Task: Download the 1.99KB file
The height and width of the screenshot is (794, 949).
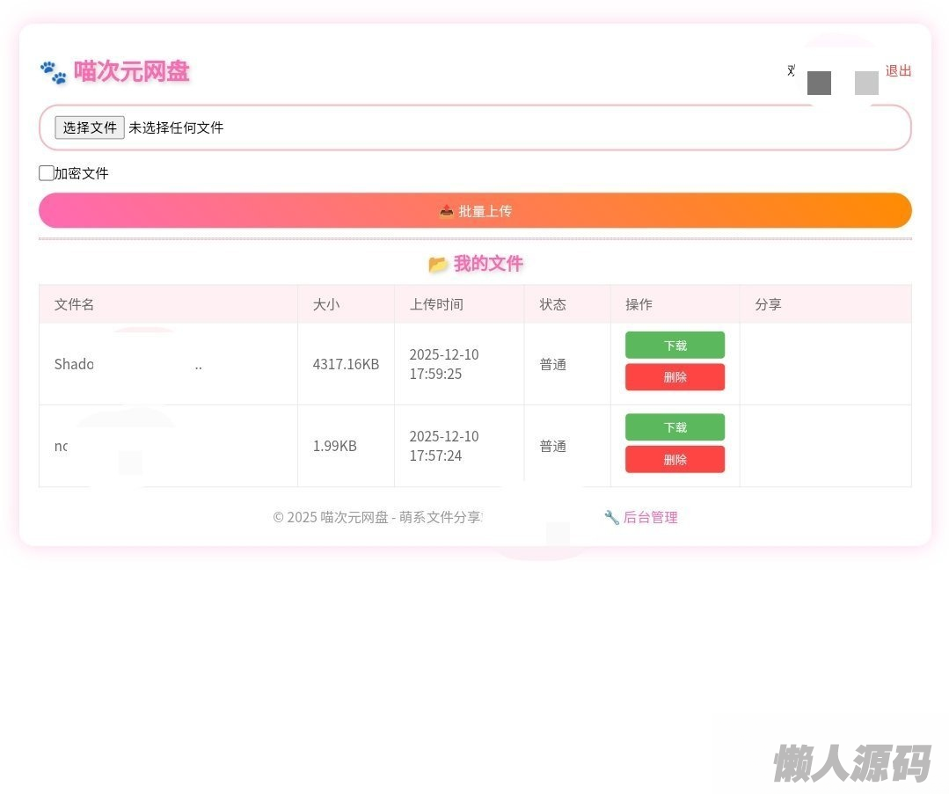Action: click(x=675, y=427)
